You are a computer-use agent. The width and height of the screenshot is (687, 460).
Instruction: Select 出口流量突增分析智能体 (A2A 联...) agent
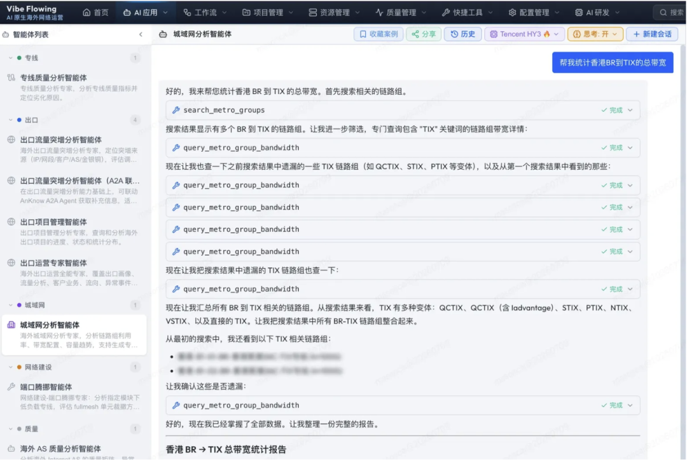click(74, 191)
